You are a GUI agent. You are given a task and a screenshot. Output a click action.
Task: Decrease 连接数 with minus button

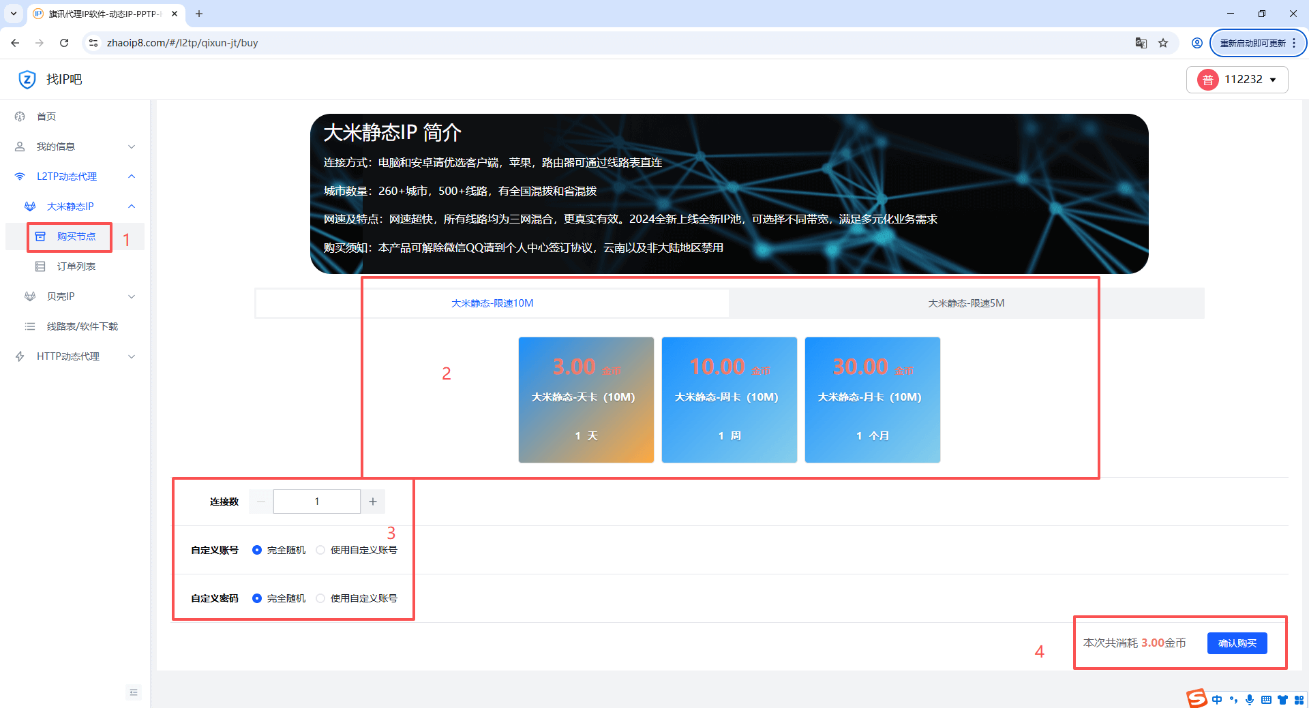click(261, 502)
